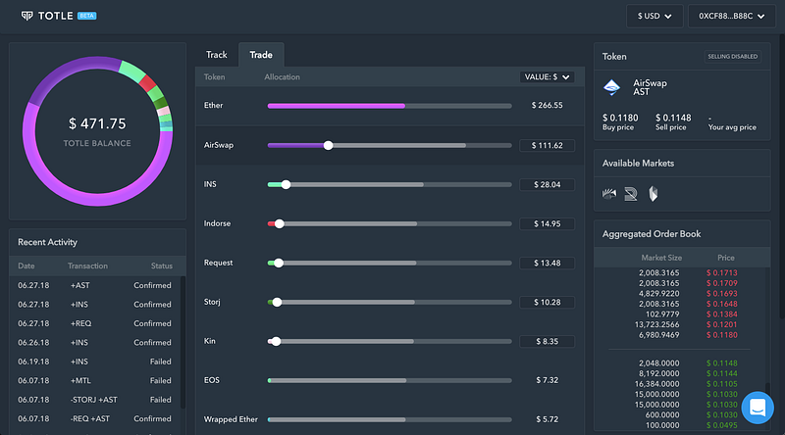Click the $ 0.1148 bid in order book

pos(721,363)
